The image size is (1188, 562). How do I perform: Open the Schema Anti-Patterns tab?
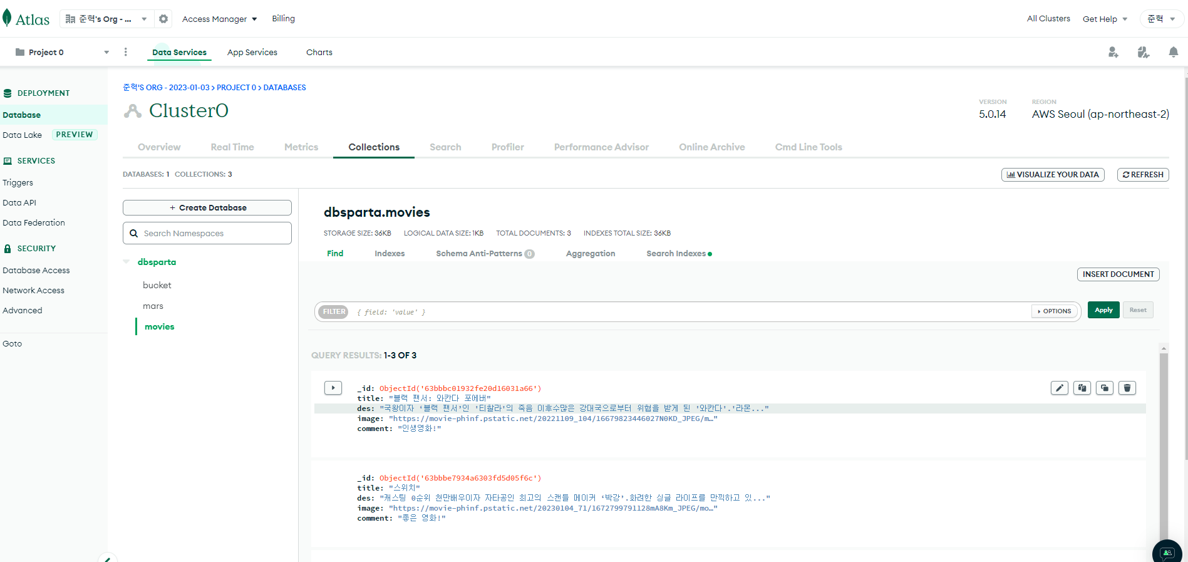point(485,253)
